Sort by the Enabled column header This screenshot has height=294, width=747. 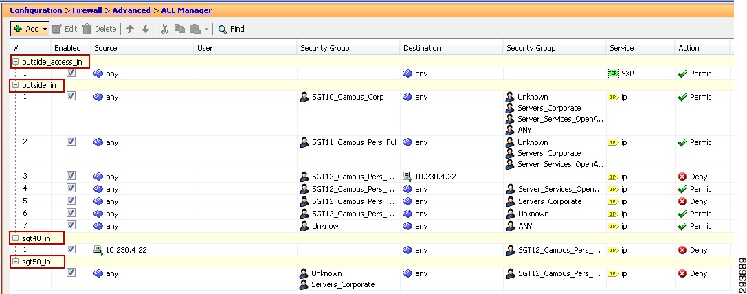(71, 48)
